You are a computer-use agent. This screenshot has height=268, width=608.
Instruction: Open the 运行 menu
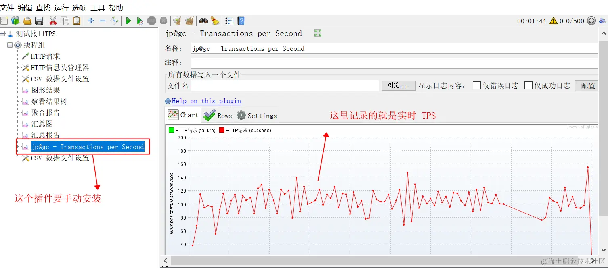click(x=61, y=8)
